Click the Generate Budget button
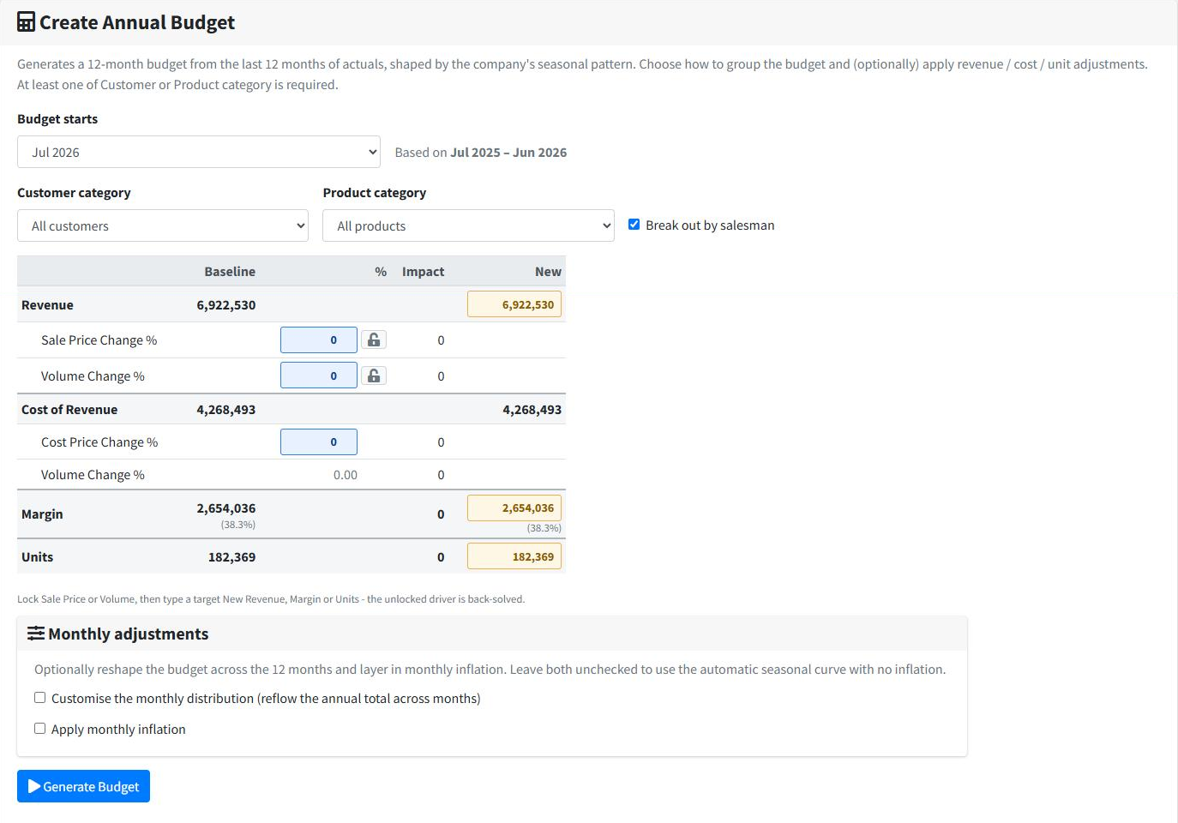The width and height of the screenshot is (1178, 823). click(83, 786)
